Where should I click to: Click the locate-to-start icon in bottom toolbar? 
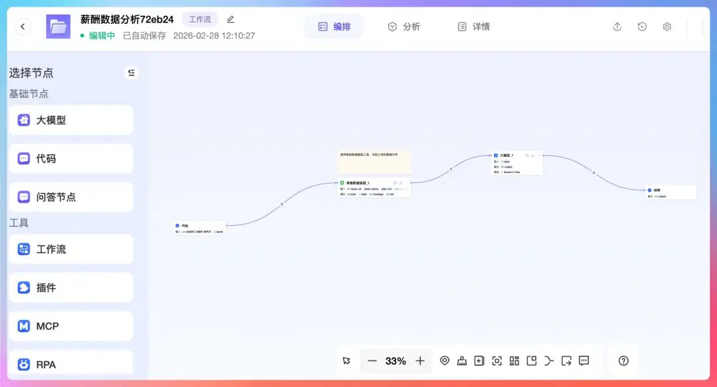(x=445, y=360)
